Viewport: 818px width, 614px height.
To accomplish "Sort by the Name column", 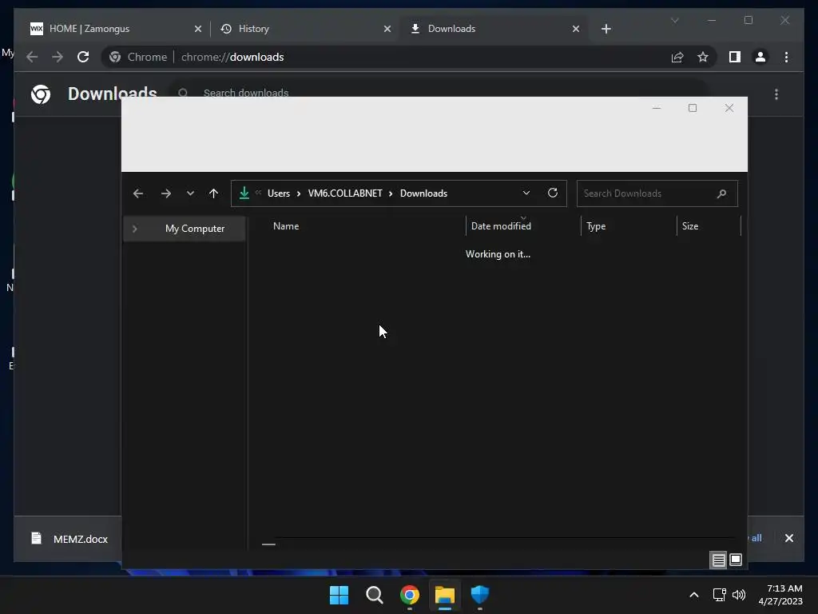I will pyautogui.click(x=286, y=226).
